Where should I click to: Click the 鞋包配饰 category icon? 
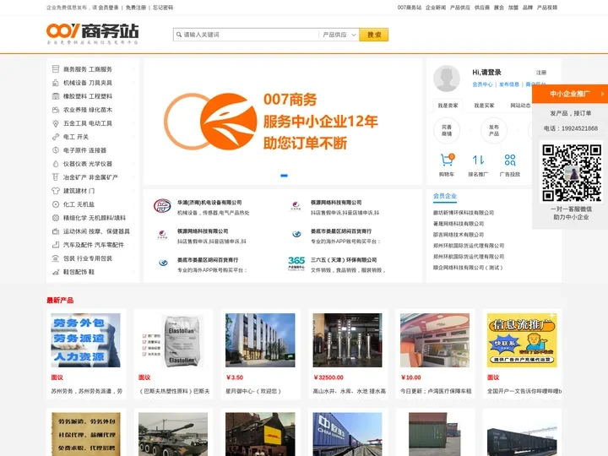click(x=56, y=272)
